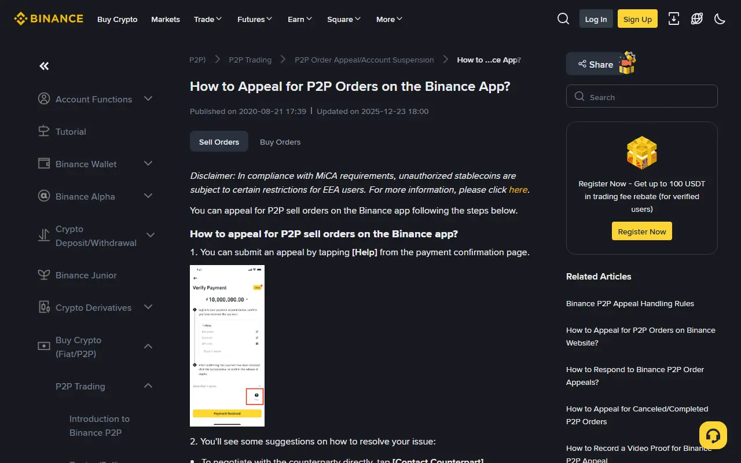Open the header search magnifier icon
The height and width of the screenshot is (463, 741).
coord(563,19)
